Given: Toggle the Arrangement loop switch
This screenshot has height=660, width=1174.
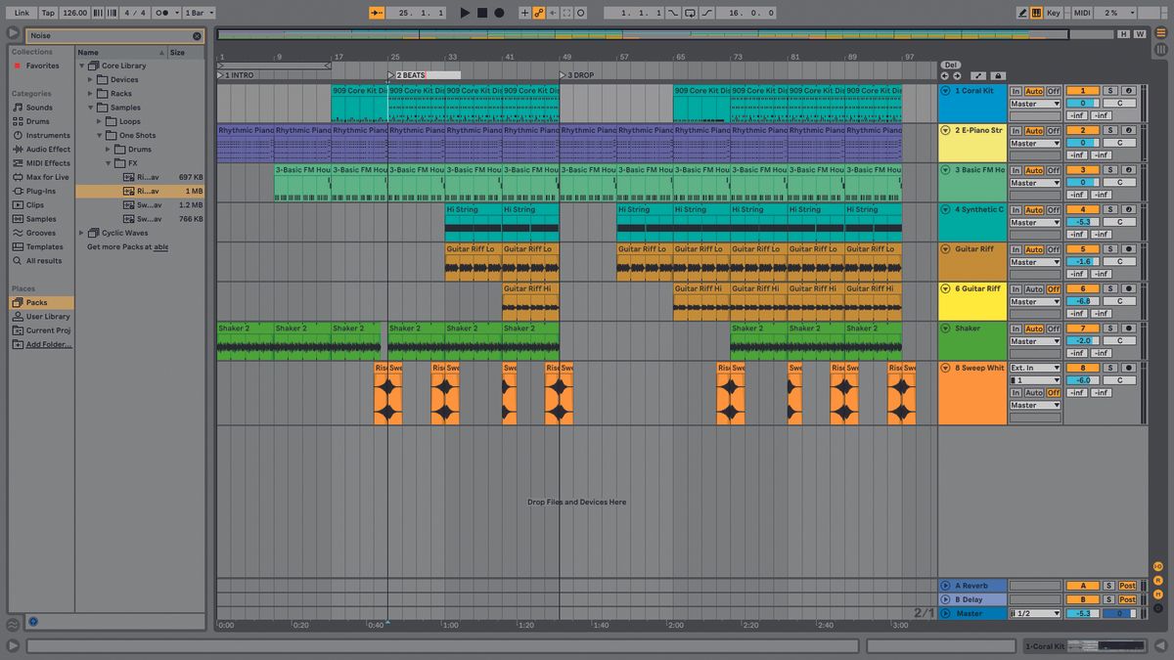Looking at the screenshot, I should (689, 13).
